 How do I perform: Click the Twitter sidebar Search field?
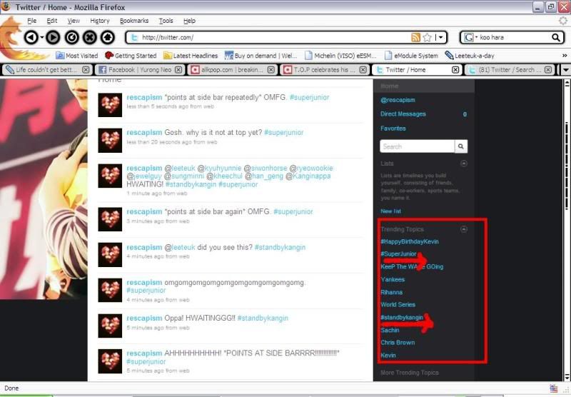click(417, 146)
